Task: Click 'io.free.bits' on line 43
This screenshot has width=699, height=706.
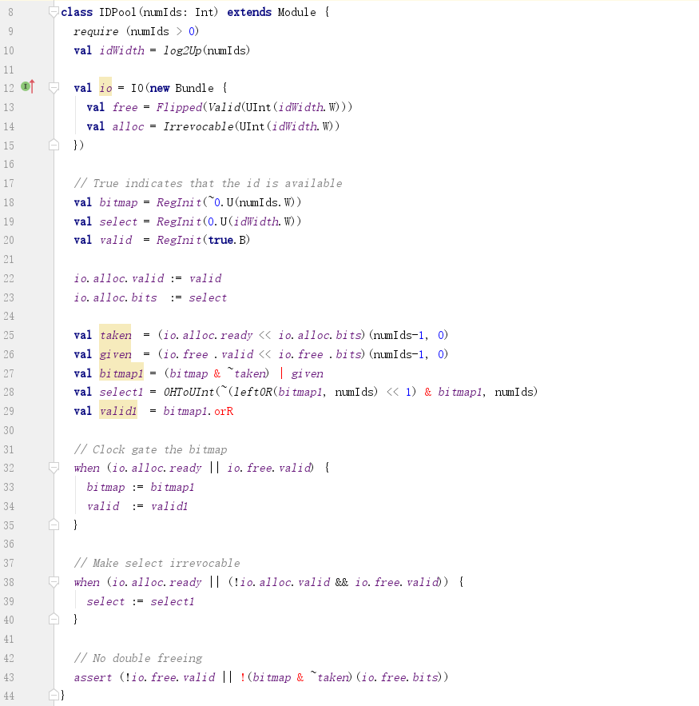Action: pos(399,678)
